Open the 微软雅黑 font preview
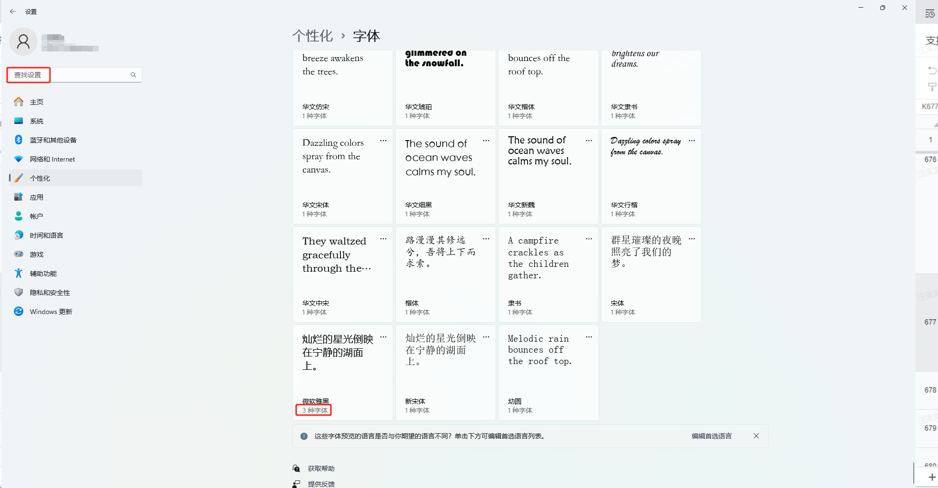Viewport: 938px width, 488px height. pyautogui.click(x=343, y=373)
